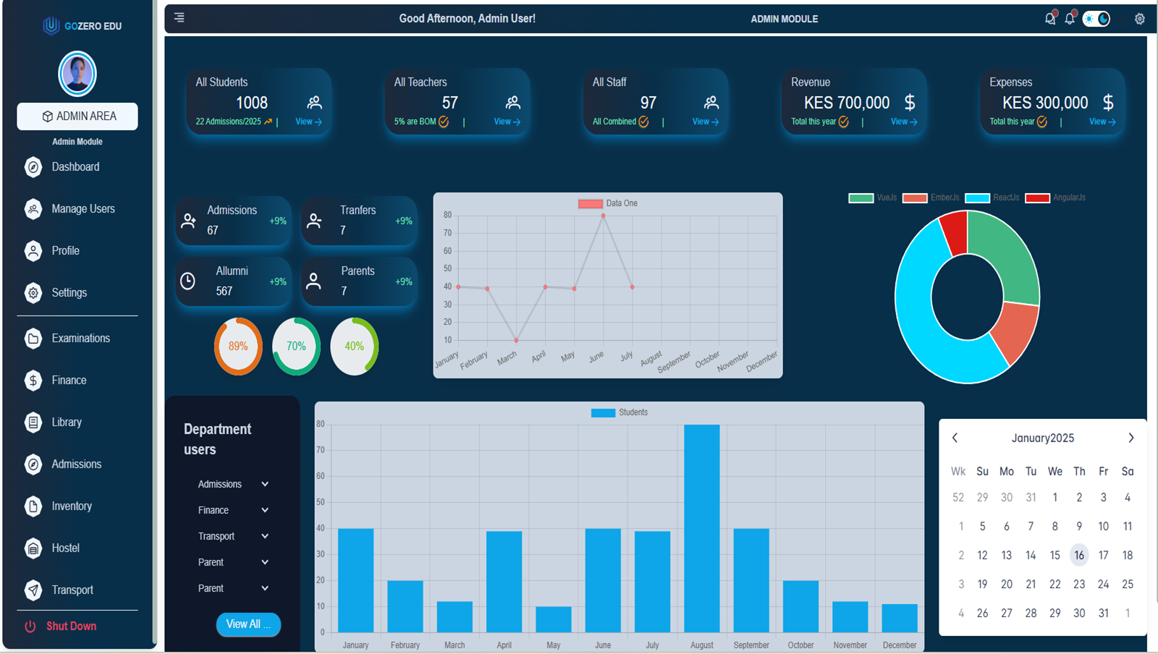Toggle the light/dark theme switch
The image size is (1158, 654).
click(x=1096, y=19)
